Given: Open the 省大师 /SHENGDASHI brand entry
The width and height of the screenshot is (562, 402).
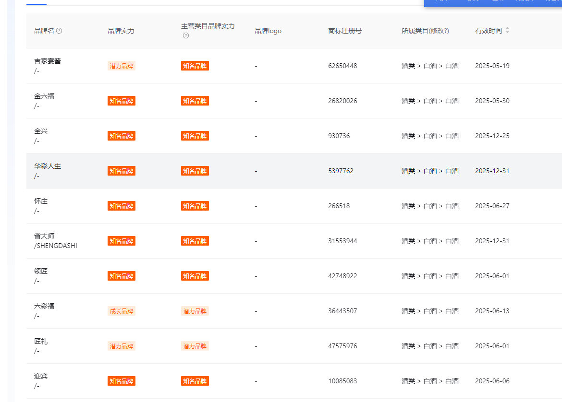Looking at the screenshot, I should click(x=55, y=241).
